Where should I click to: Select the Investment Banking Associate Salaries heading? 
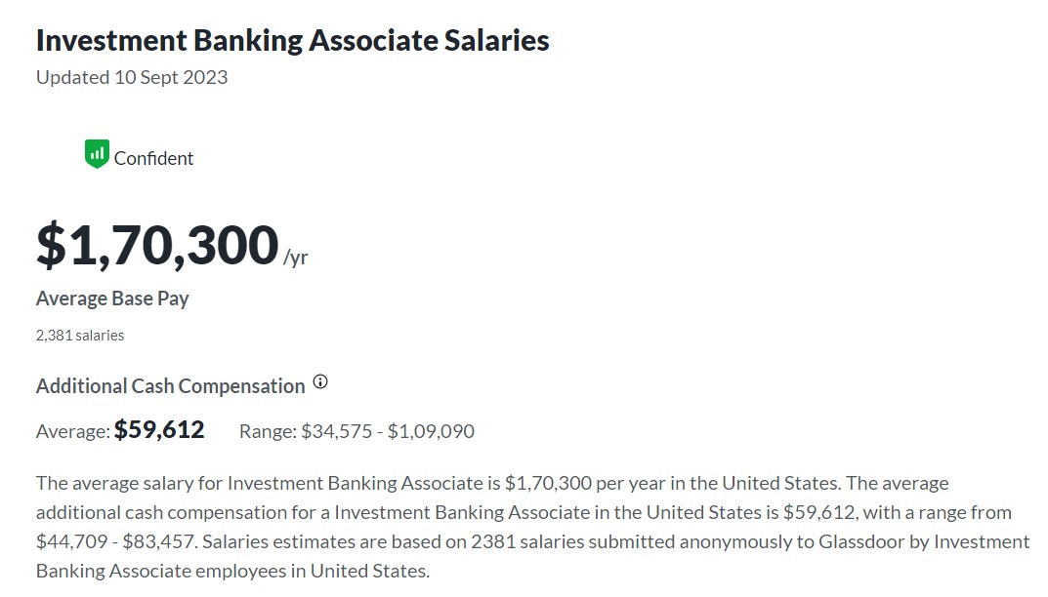pyautogui.click(x=293, y=40)
